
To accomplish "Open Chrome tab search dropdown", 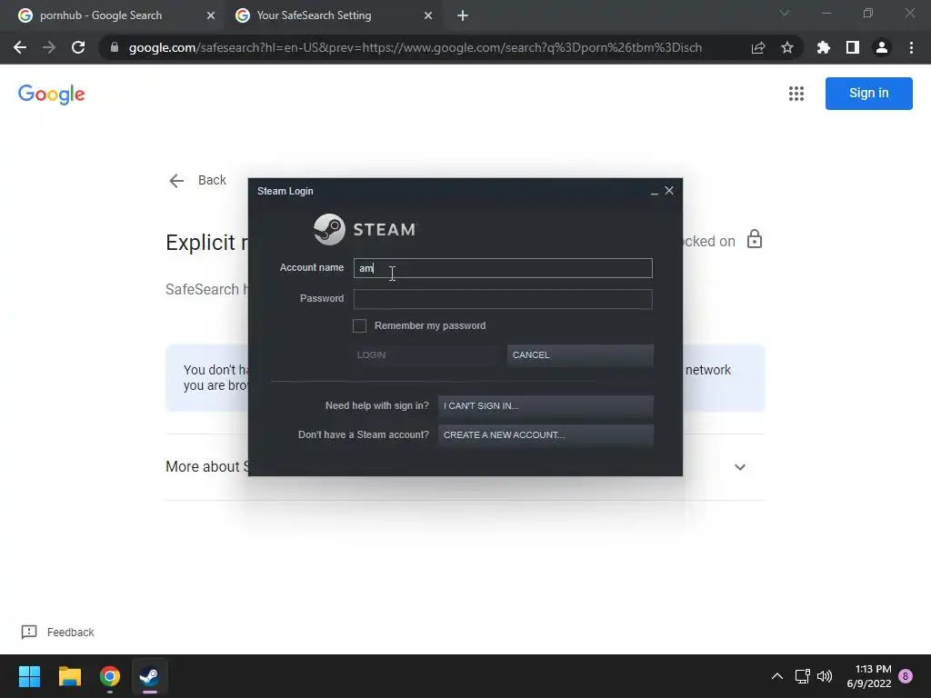I will click(784, 13).
